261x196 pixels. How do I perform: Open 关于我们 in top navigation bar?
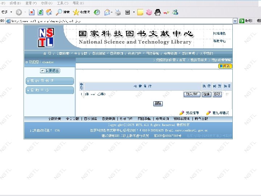point(207,53)
